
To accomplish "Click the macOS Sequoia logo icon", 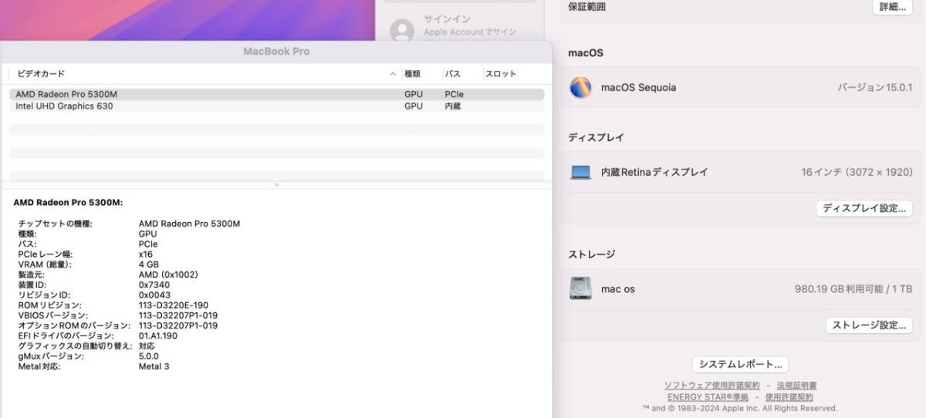I will pyautogui.click(x=580, y=87).
